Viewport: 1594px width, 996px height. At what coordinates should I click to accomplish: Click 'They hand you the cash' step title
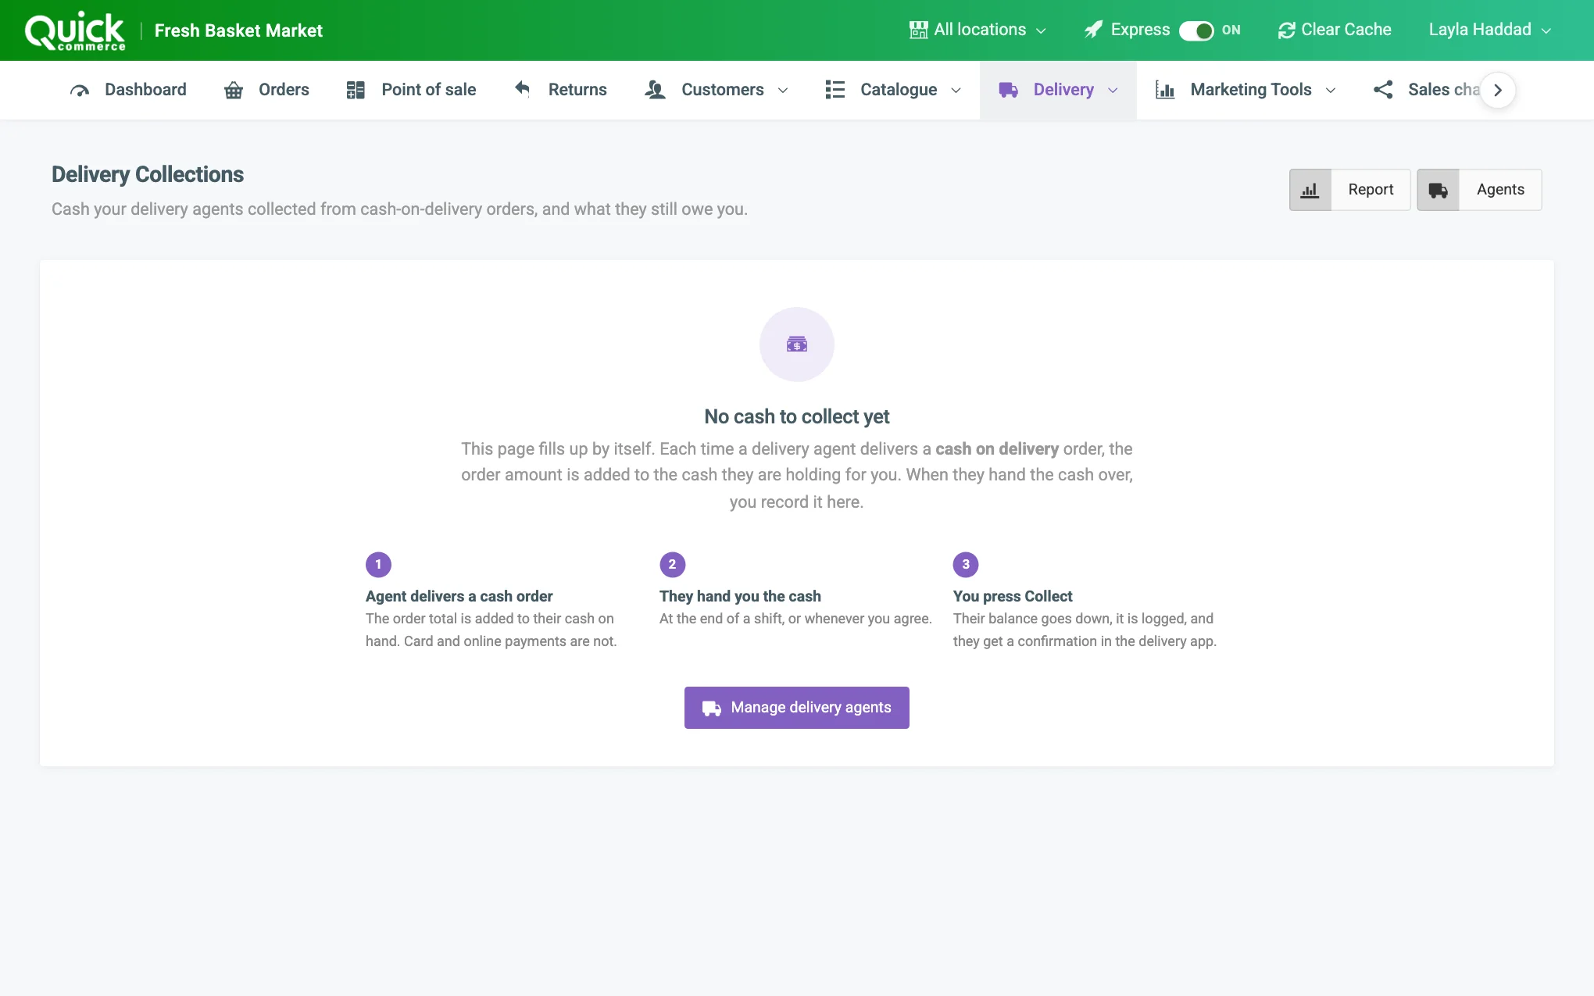[x=740, y=597]
